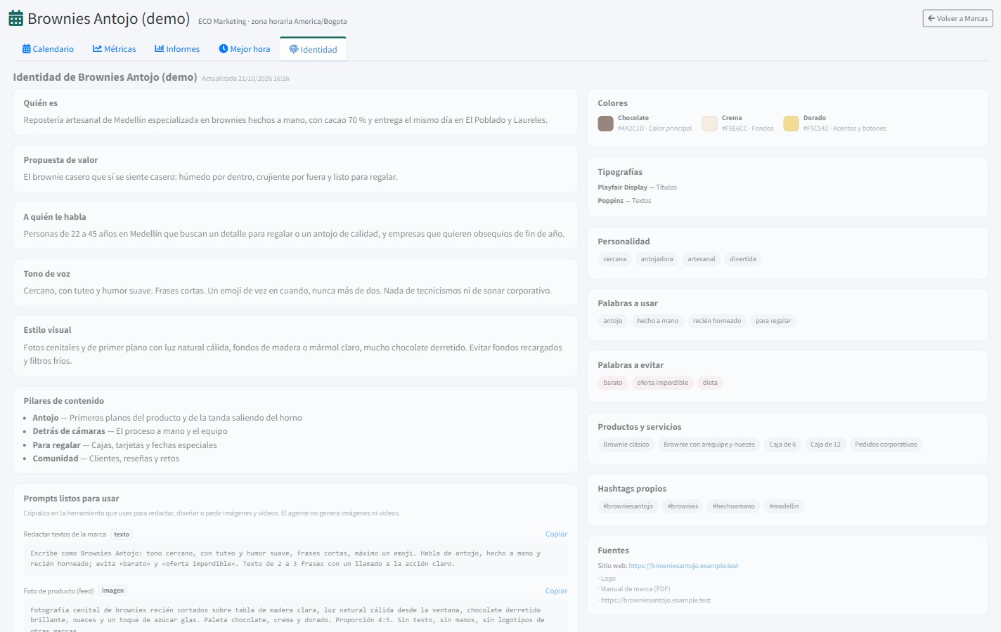Viewport: 1001px width, 632px height.
Task: Open the Métricas tab
Action: click(x=115, y=48)
